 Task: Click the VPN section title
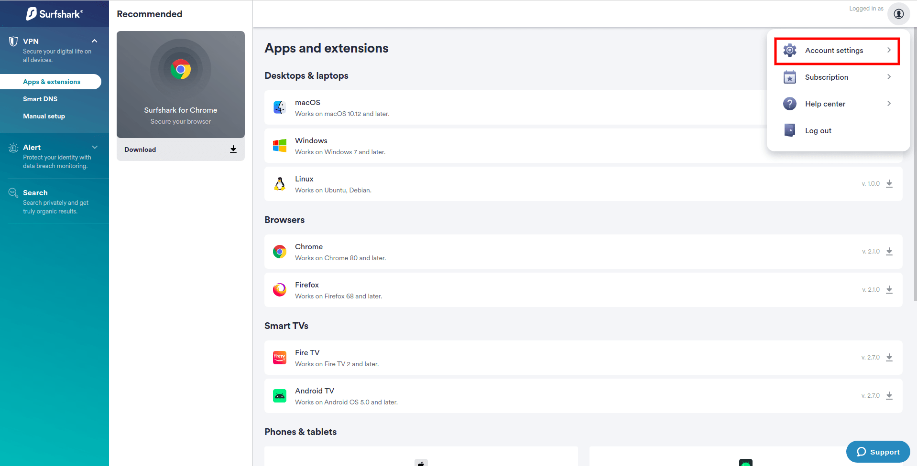(x=31, y=42)
